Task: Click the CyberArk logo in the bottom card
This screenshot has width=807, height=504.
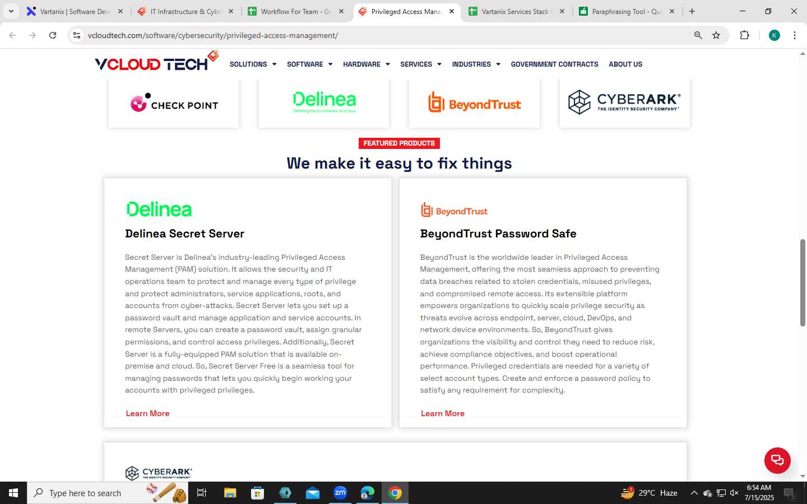Action: 159,473
